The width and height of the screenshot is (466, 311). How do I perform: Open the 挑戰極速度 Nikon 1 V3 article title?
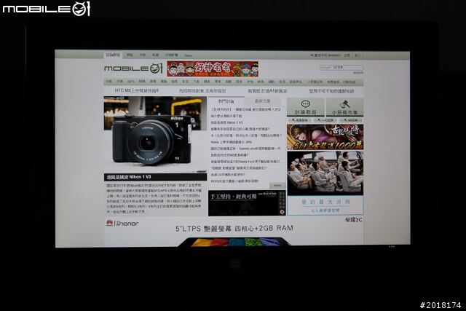point(129,177)
